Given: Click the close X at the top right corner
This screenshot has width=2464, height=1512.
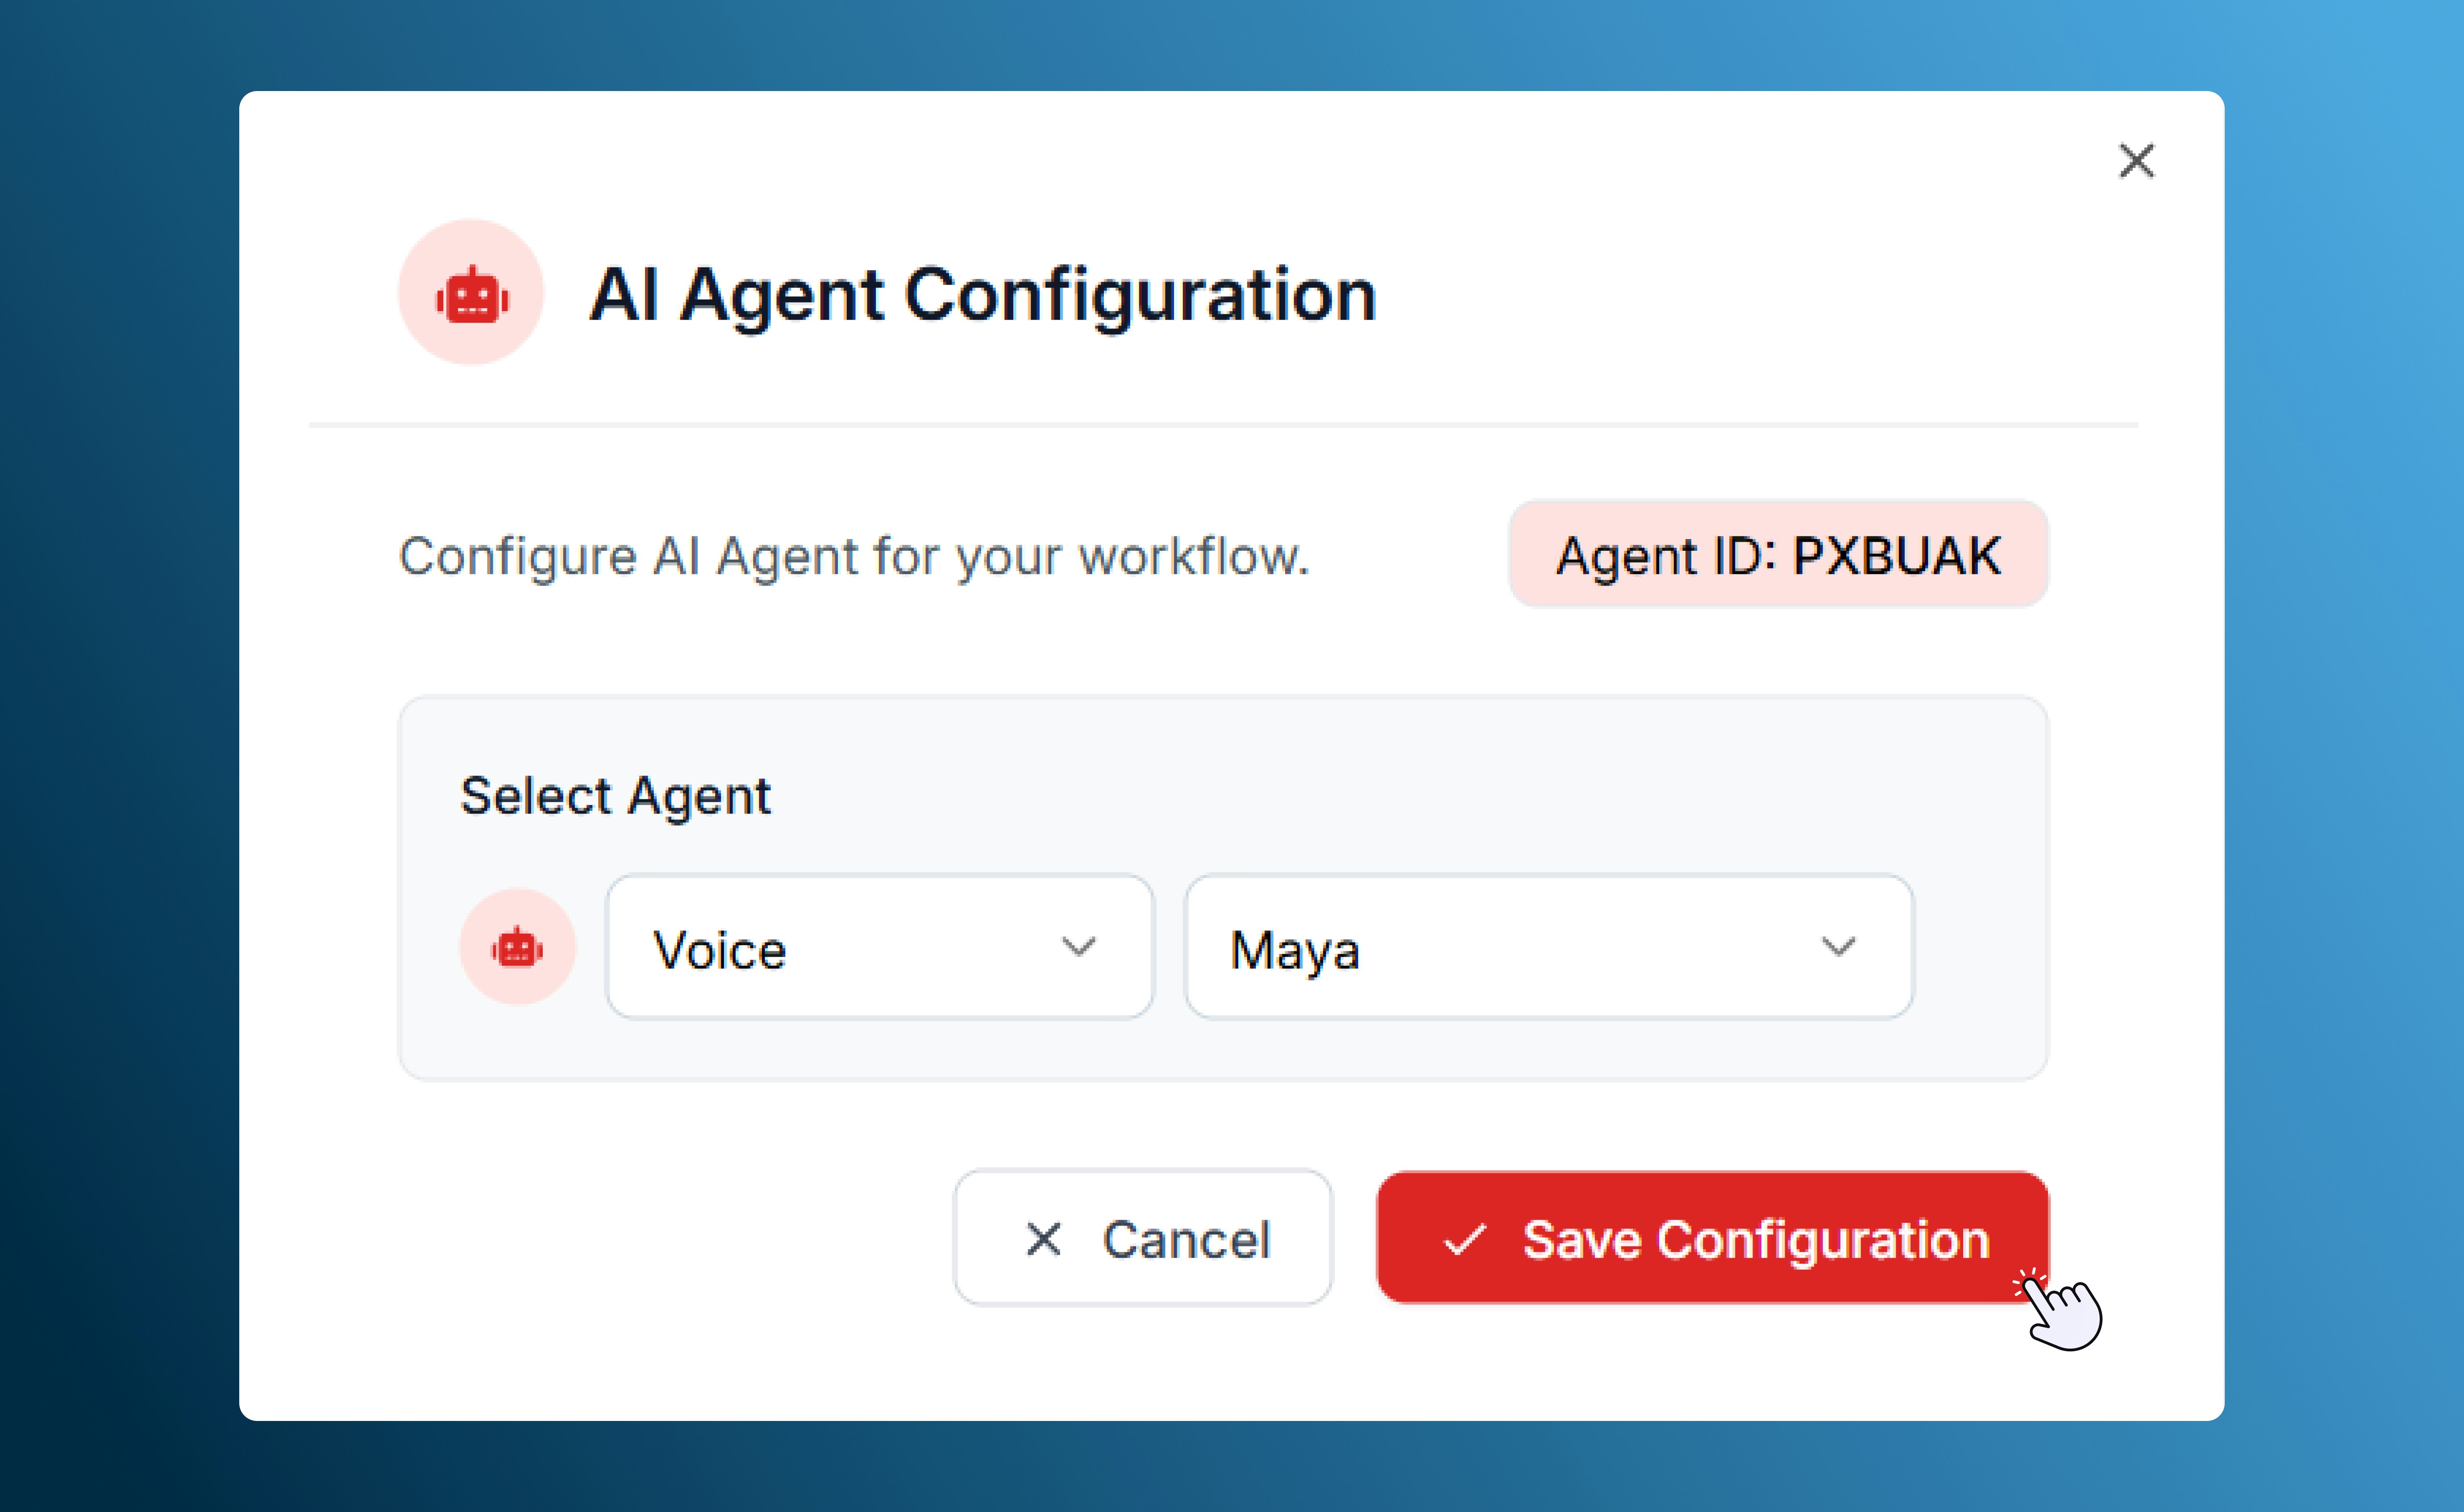Looking at the screenshot, I should tap(2136, 162).
